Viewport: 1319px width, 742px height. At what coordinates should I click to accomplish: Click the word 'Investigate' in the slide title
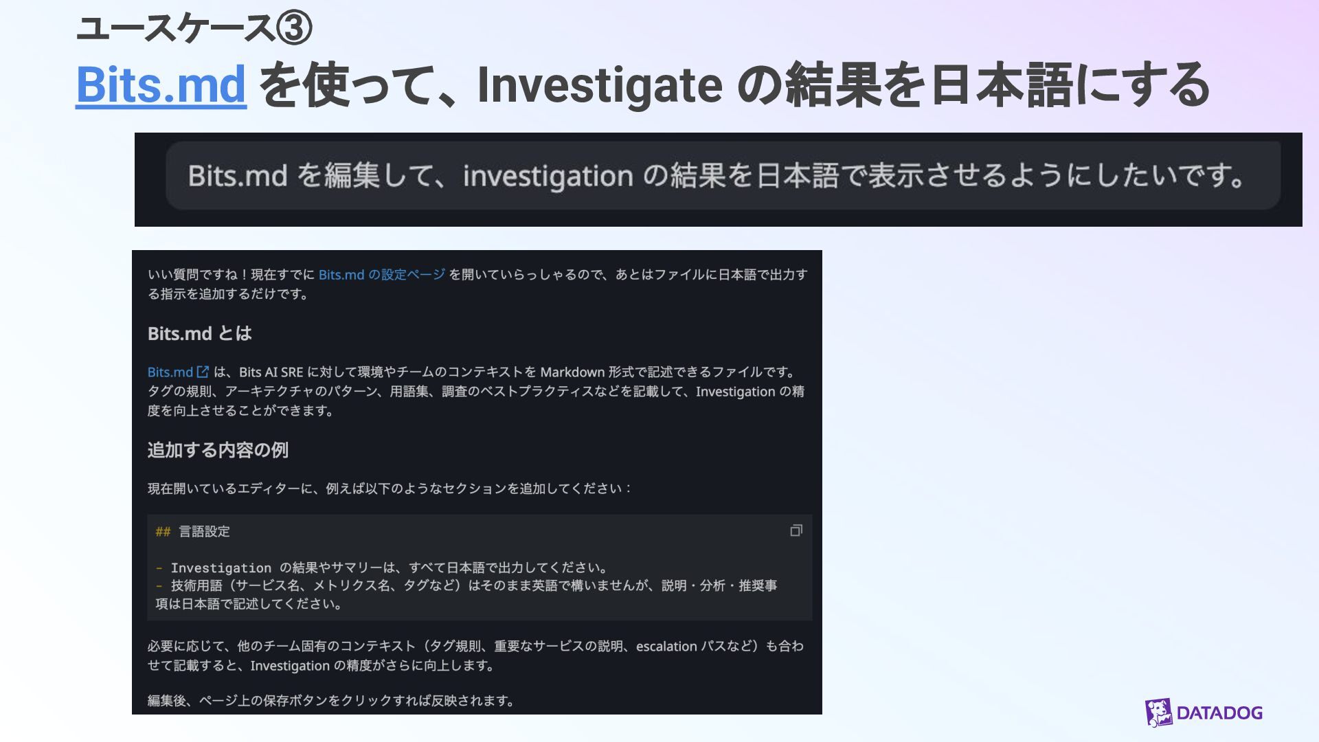(x=599, y=85)
